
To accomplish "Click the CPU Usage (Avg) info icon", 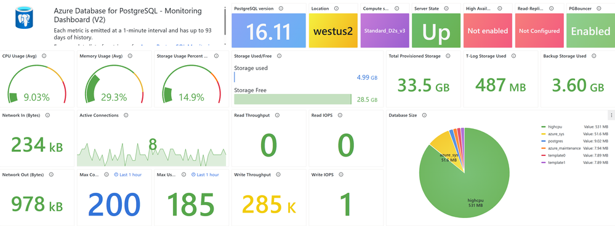I will click(44, 56).
